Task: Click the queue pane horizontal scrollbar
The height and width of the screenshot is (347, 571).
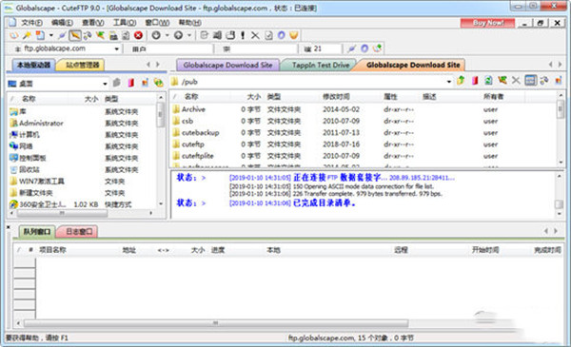Action: [216, 323]
